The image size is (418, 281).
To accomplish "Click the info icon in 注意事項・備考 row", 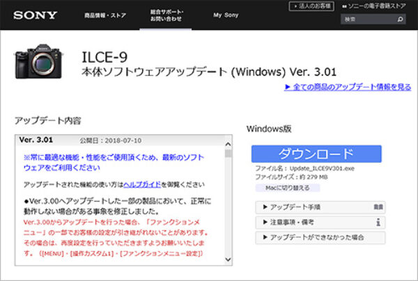I will 378,222.
